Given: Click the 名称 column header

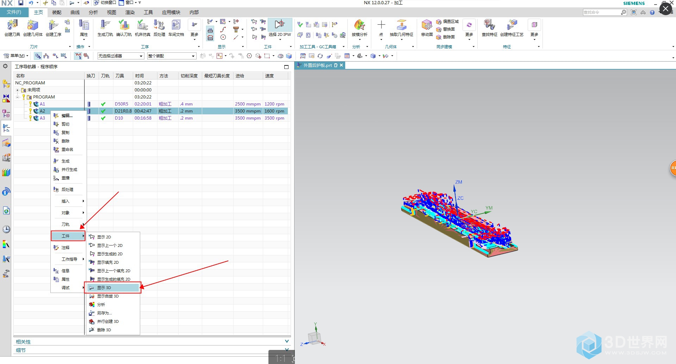Looking at the screenshot, I should tap(49, 76).
